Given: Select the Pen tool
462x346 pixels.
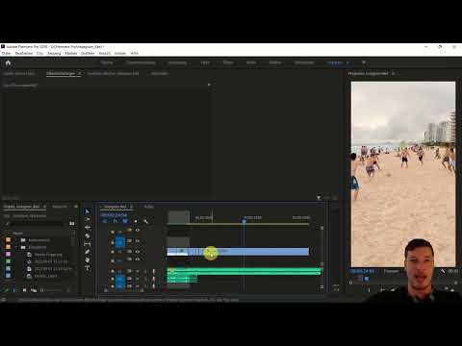Looking at the screenshot, I should 88,252.
